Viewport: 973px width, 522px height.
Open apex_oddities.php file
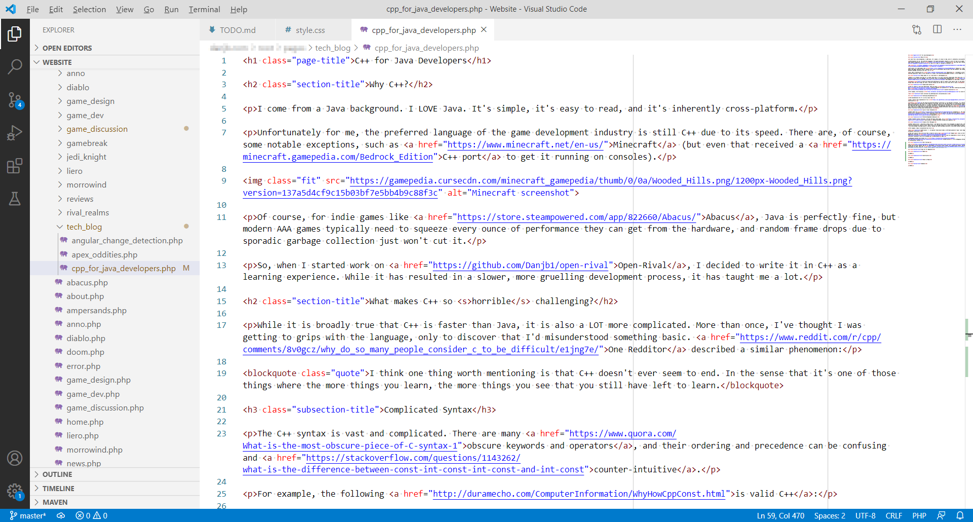115,255
